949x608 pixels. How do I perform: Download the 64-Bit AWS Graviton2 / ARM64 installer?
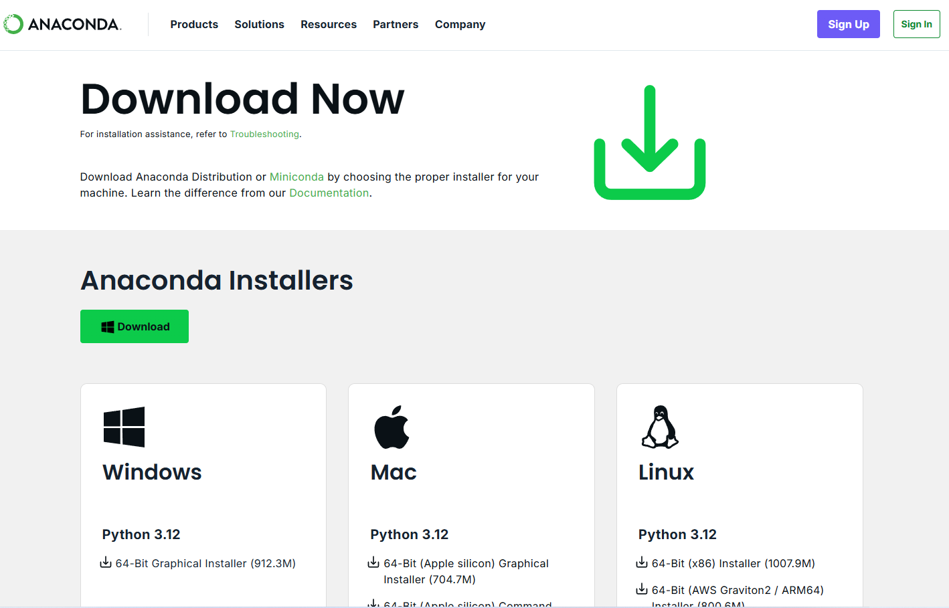click(738, 596)
